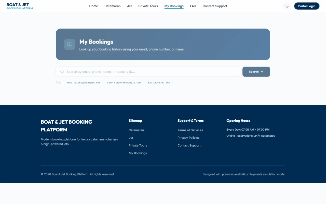
Task: Open Jet link in footer sitemap
Action: click(x=131, y=138)
